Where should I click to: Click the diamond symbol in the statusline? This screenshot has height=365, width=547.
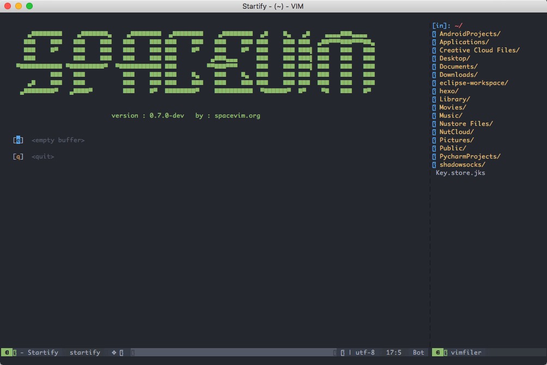(114, 352)
